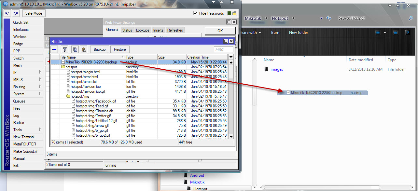Screen dimensions: 418x191
Task: Switch to the Inserts tab
Action: click(158, 30)
